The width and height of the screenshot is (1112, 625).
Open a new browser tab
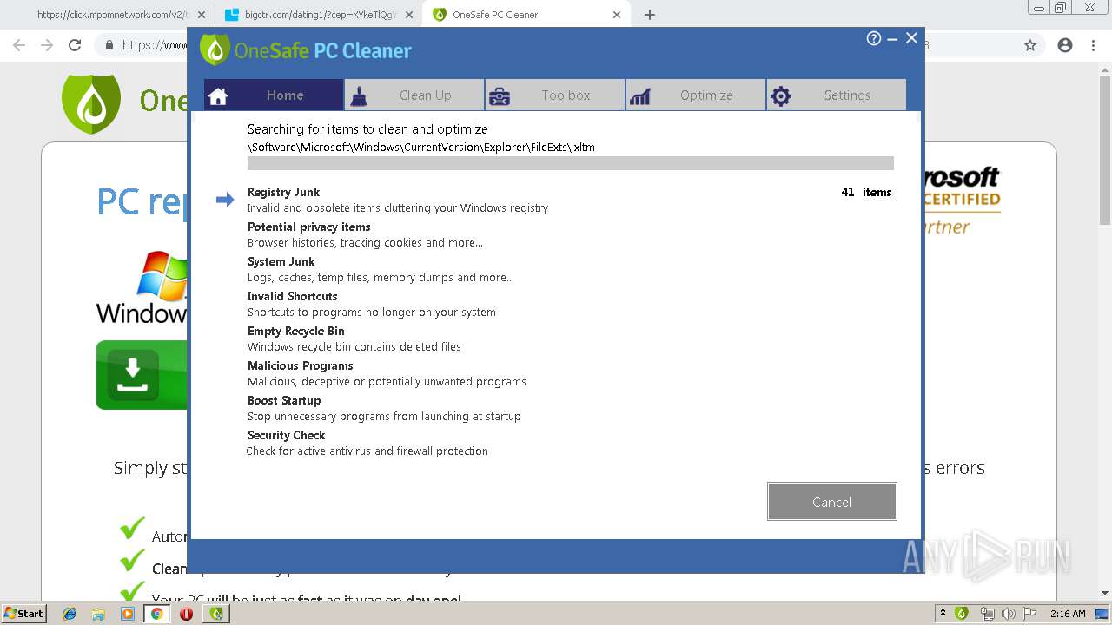point(650,15)
